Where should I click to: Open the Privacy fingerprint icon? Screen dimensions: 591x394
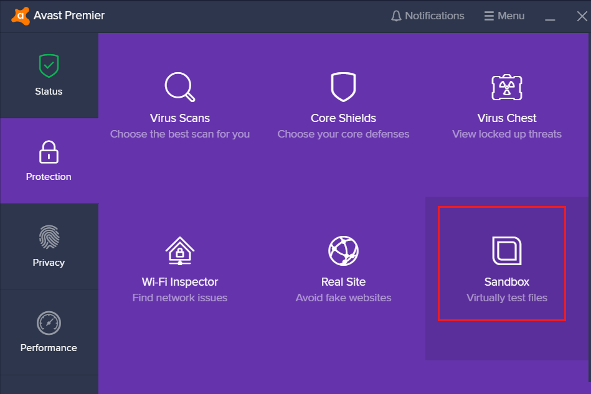pos(49,237)
